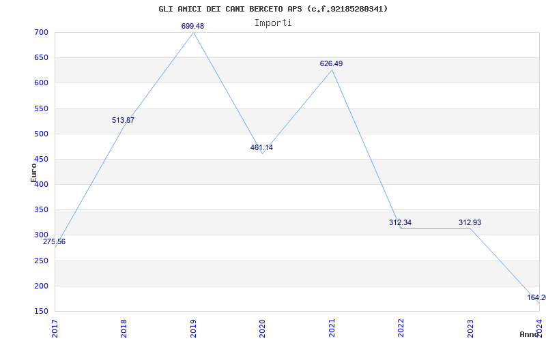Click the 2023 x-axis label
Screen dimensions: 546x341
pyautogui.click(x=470, y=329)
